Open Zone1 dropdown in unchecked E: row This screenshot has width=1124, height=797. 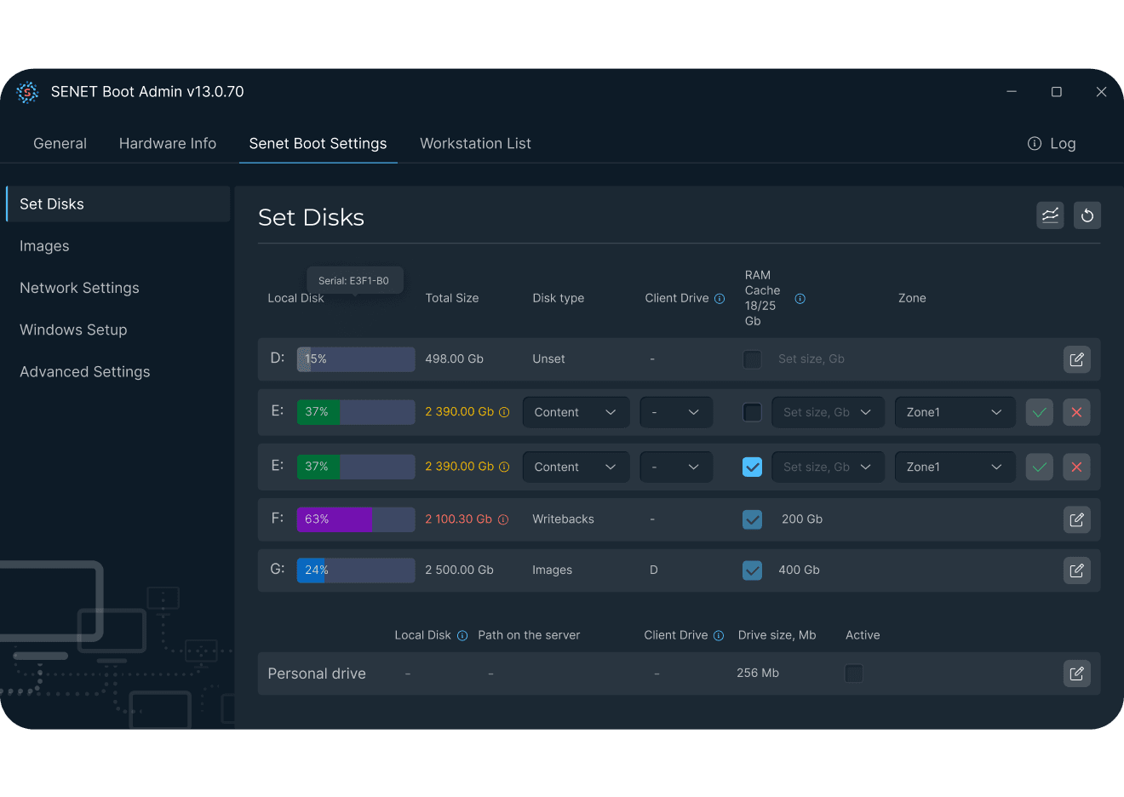(955, 412)
